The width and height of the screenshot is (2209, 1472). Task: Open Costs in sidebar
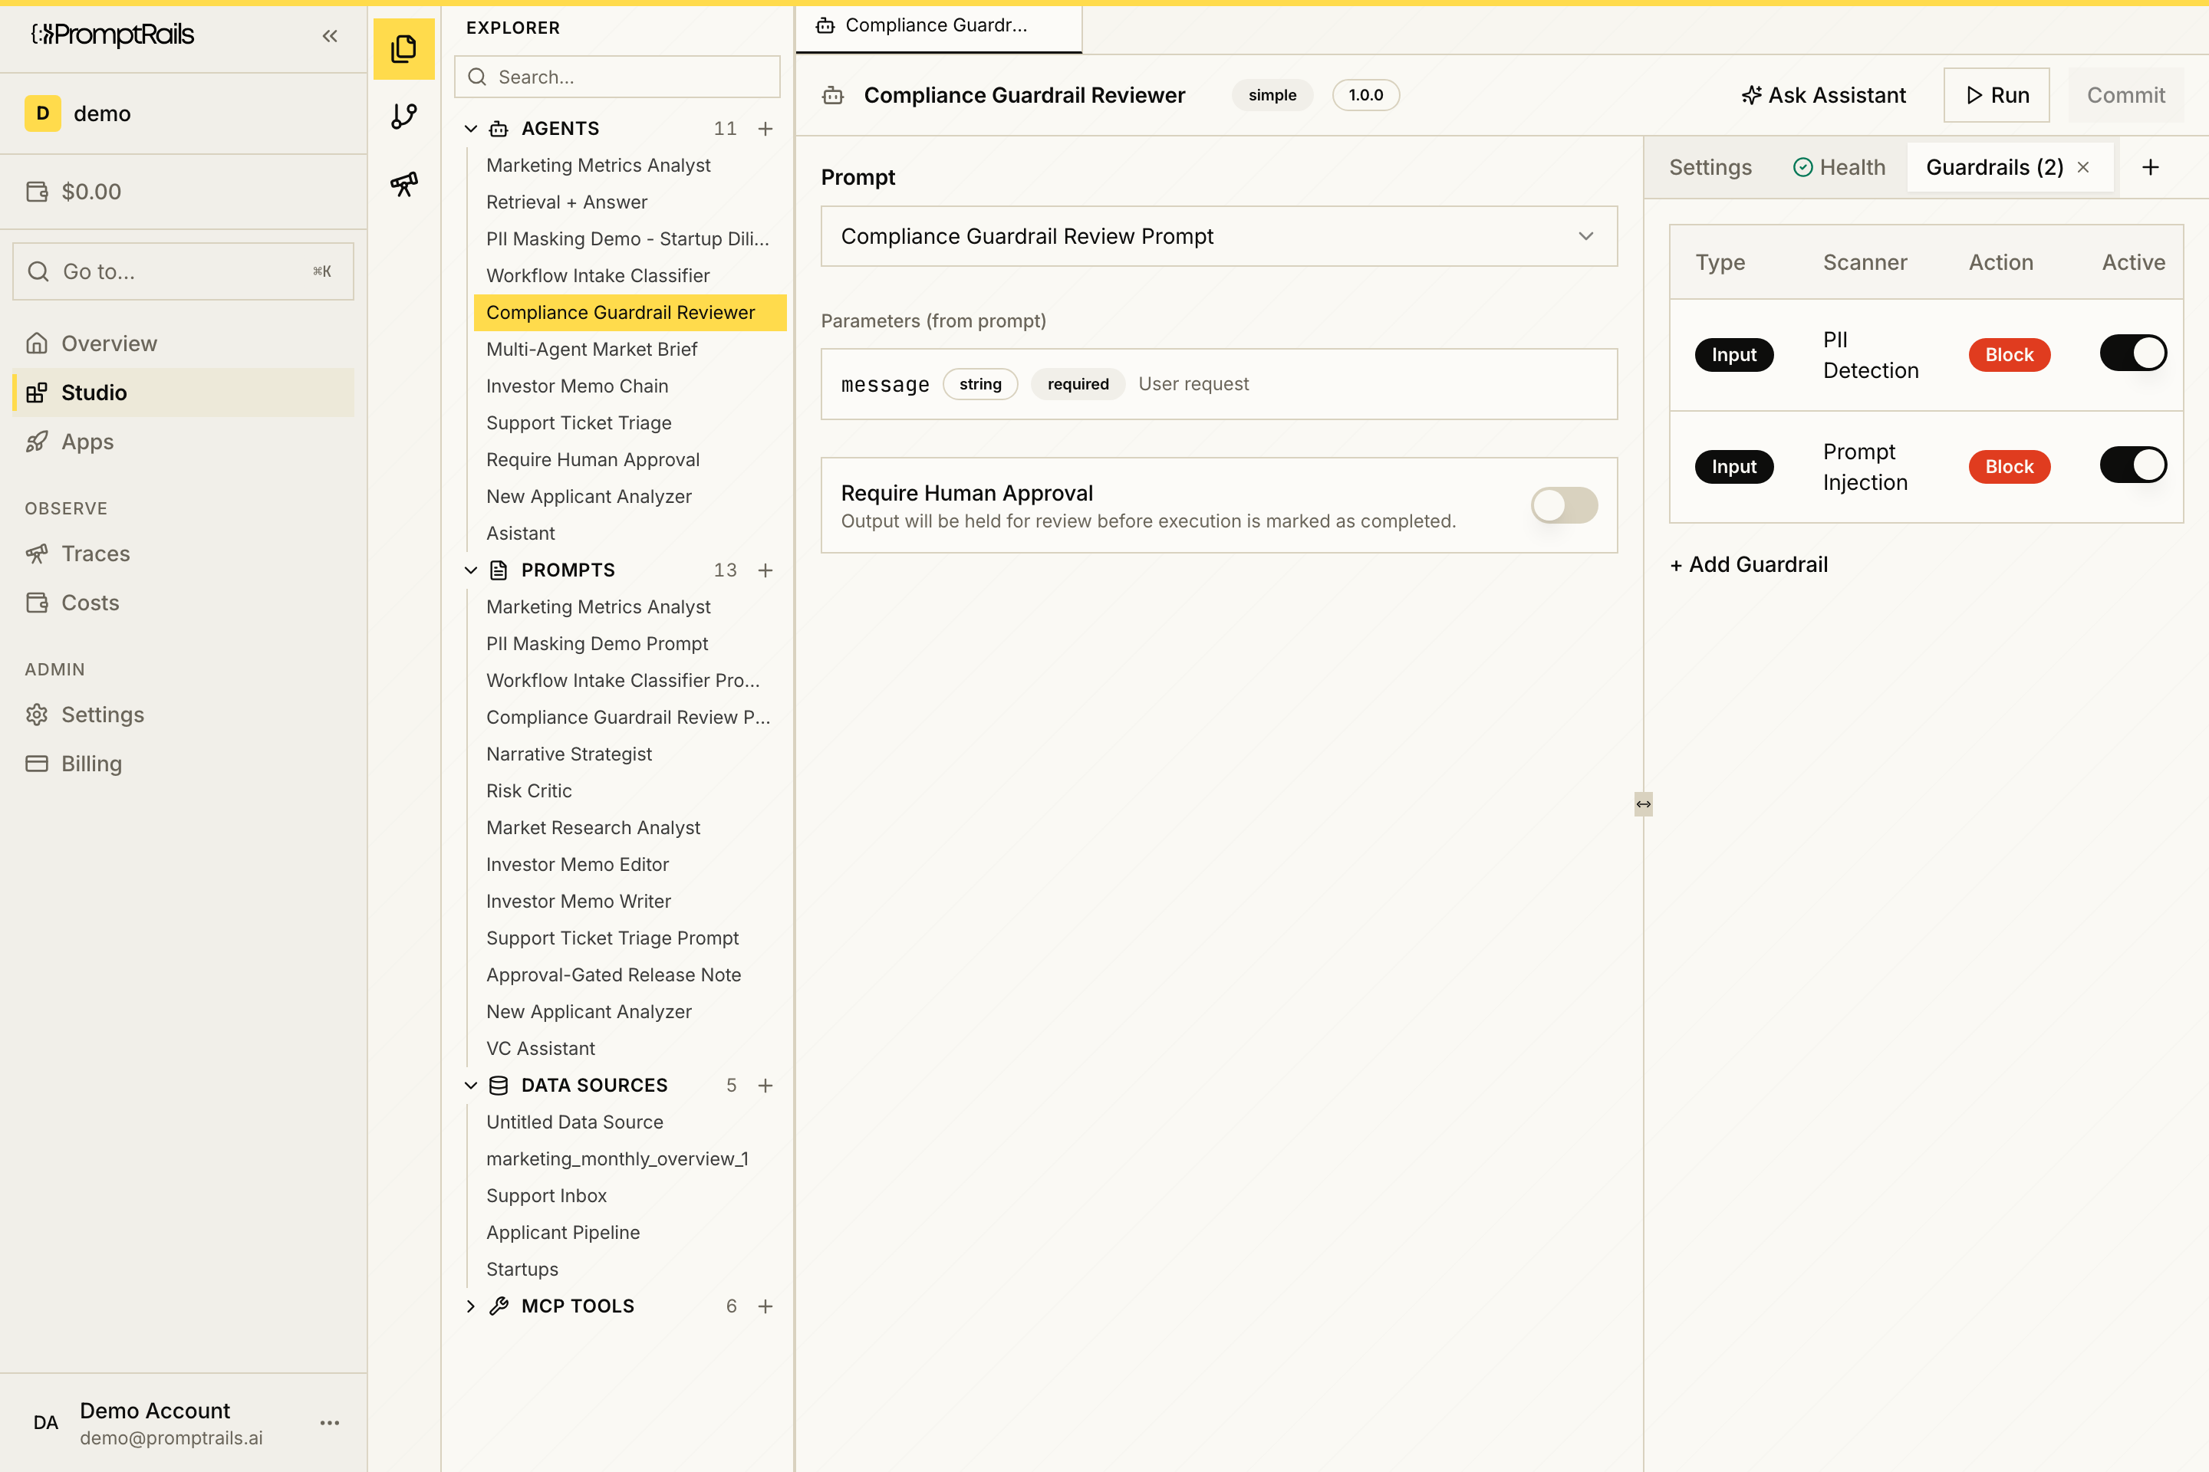pos(183,603)
